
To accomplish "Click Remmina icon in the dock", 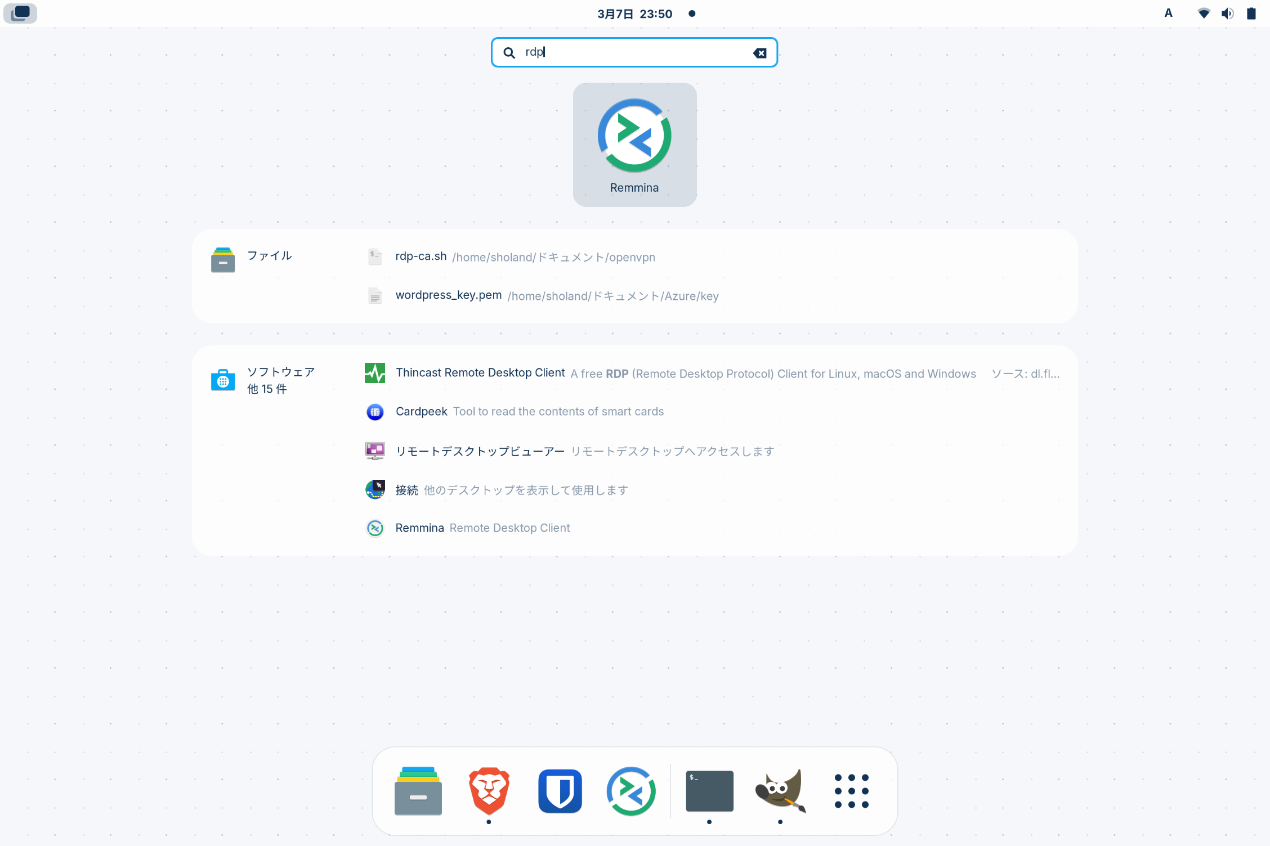I will click(630, 790).
